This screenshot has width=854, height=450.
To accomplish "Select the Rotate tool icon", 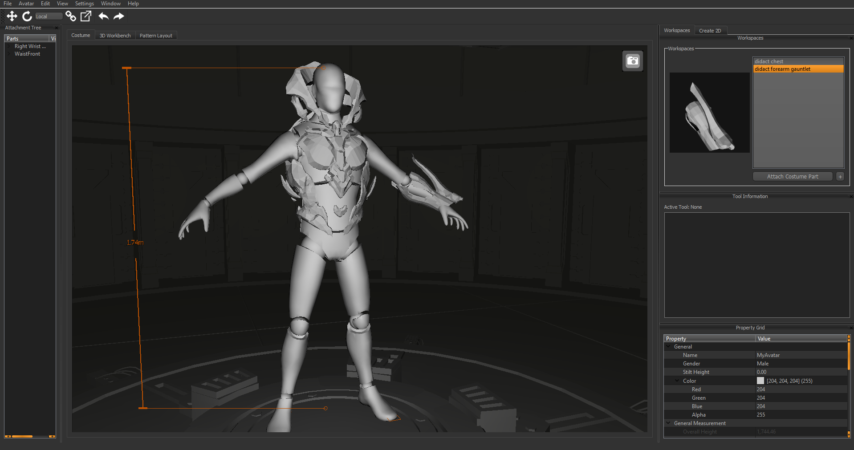I will tap(27, 16).
